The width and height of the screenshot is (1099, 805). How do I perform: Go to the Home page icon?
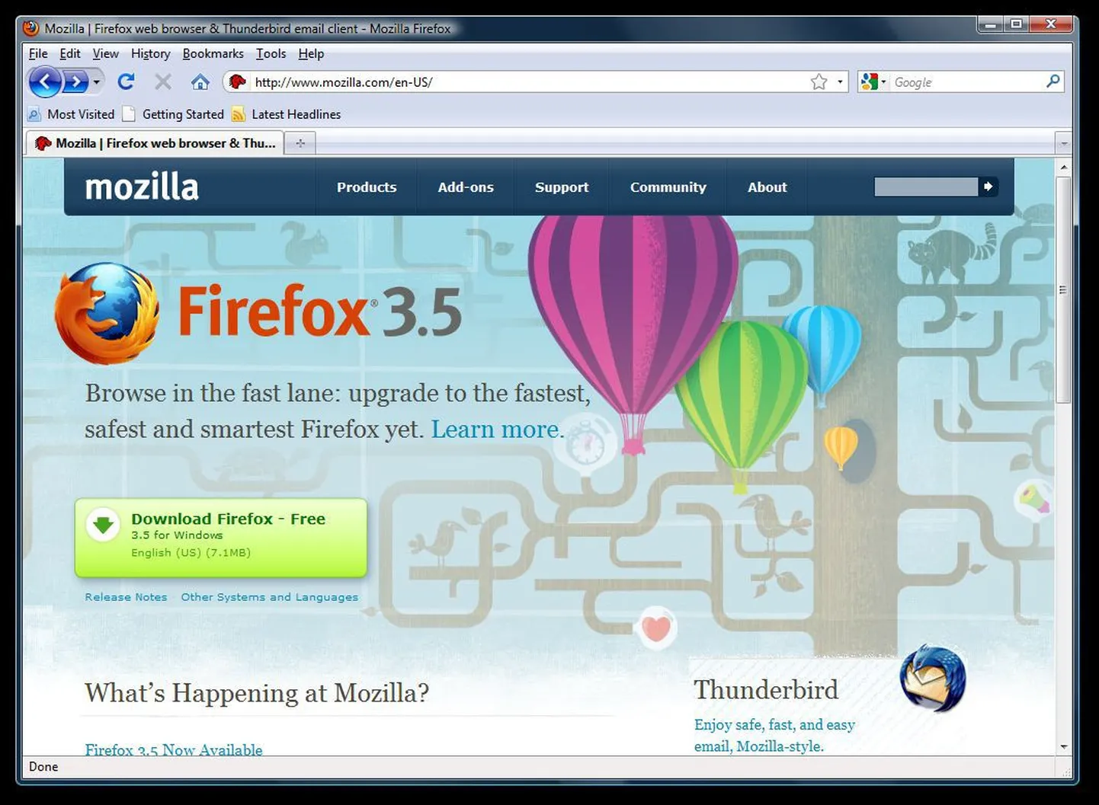click(200, 81)
